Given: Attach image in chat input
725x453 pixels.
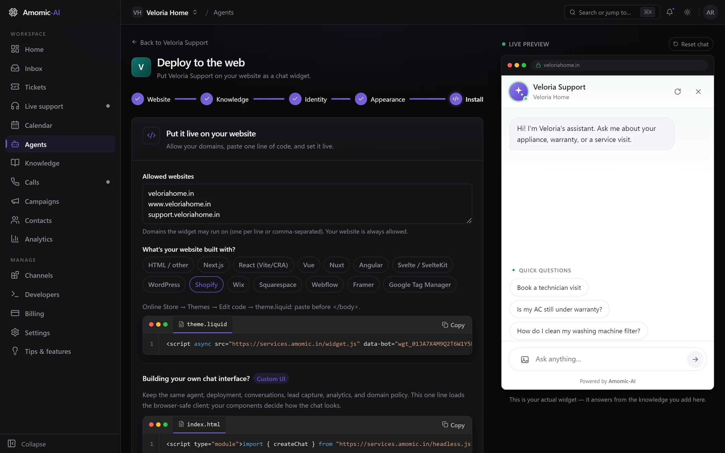Looking at the screenshot, I should [x=525, y=359].
